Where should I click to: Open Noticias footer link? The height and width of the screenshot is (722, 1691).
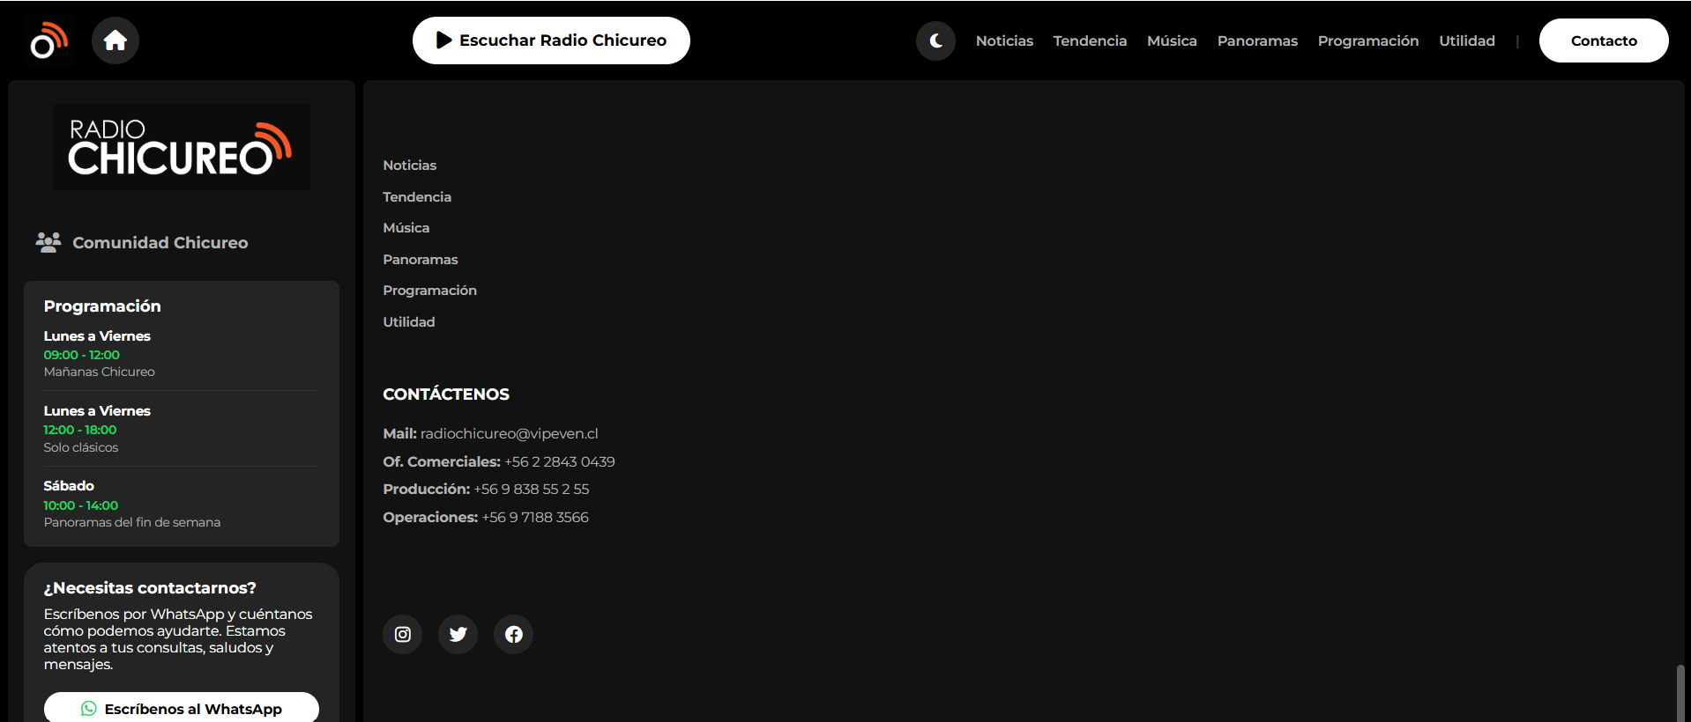click(410, 166)
